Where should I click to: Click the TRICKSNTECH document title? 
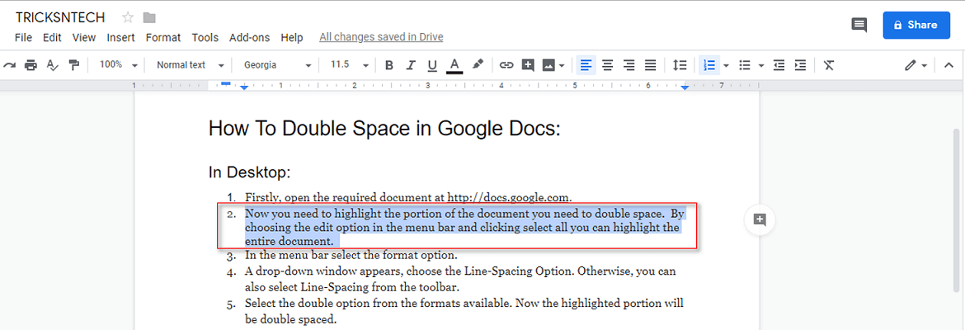coord(60,17)
